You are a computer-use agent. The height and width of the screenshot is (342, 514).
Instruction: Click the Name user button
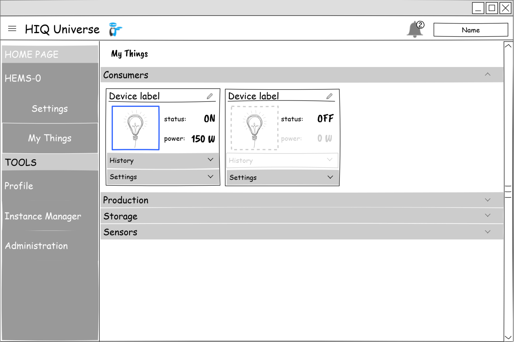(x=470, y=30)
